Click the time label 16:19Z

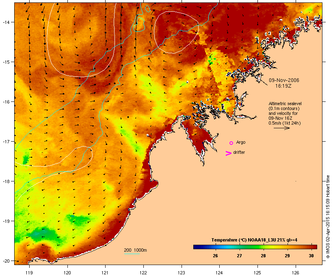[283, 86]
